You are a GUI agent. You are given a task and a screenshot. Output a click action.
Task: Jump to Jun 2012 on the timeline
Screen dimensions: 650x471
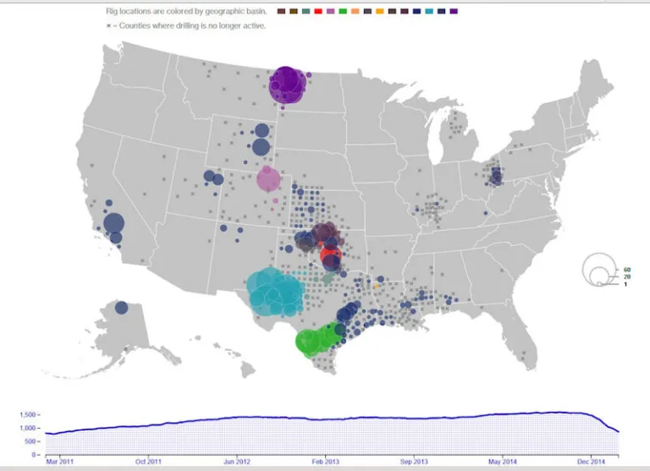click(x=237, y=462)
